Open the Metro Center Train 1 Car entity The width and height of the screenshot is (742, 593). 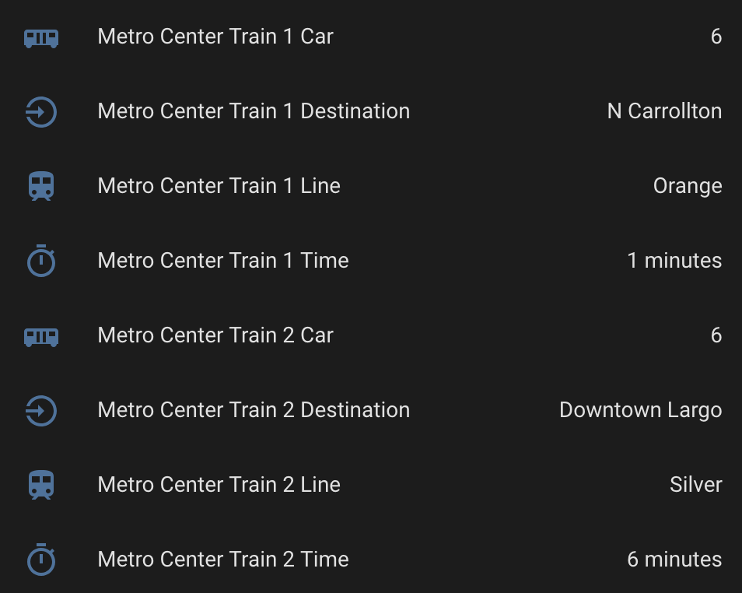click(x=215, y=37)
